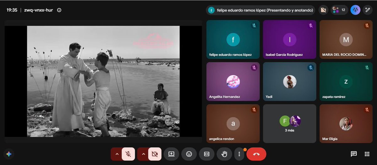Select Yadi participant tile
The height and width of the screenshot is (165, 377).
[290, 81]
